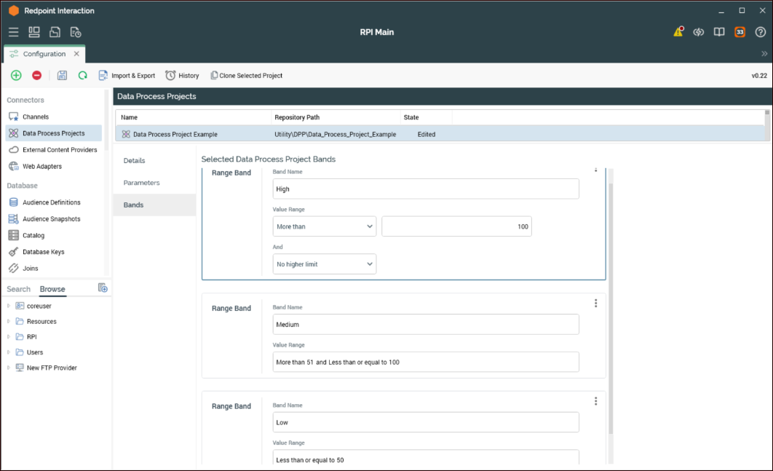Click the save icon in toolbar
The width and height of the screenshot is (773, 471).
[62, 76]
